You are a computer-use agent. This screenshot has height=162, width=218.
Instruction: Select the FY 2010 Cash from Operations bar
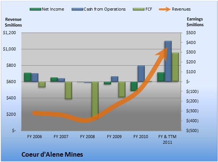pyautogui.click(x=141, y=74)
